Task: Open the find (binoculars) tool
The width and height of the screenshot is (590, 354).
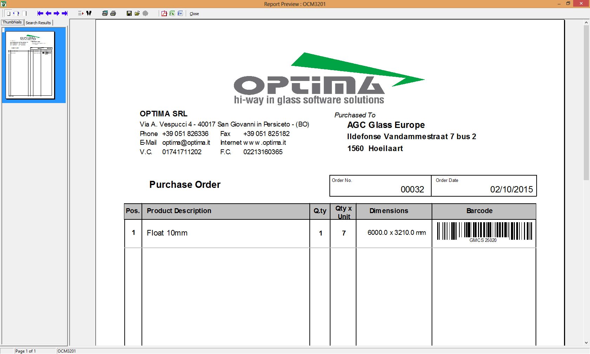Action: 89,13
